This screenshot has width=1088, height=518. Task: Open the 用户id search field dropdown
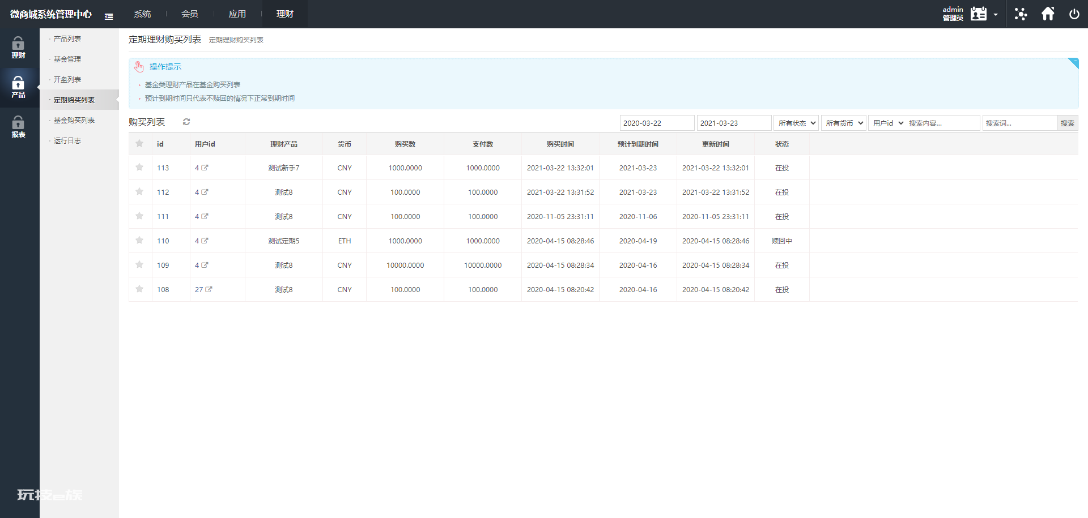click(x=887, y=123)
